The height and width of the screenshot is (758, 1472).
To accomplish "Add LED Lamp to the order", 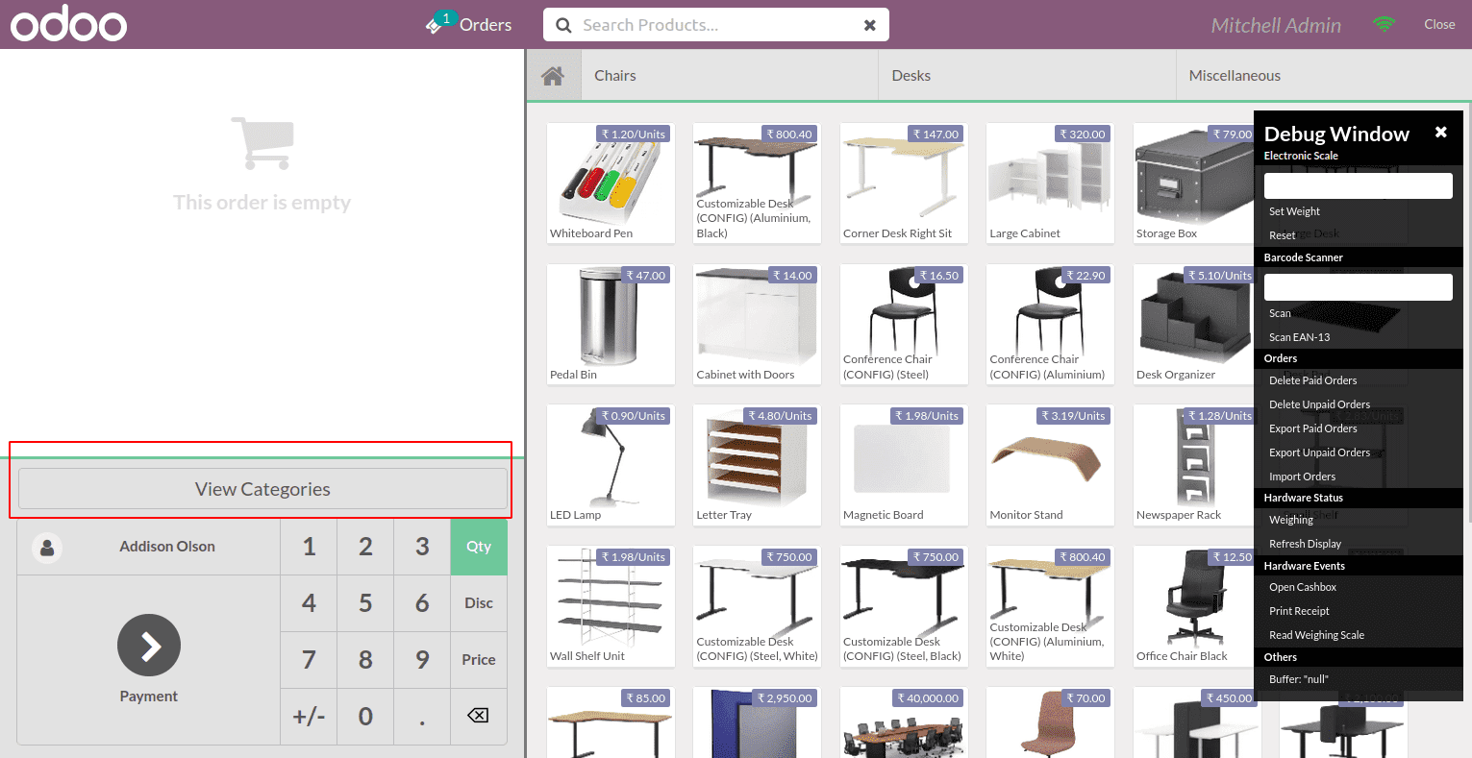I will pos(611,465).
